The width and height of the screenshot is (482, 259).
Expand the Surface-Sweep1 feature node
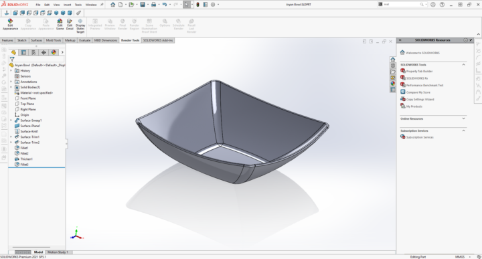pos(11,120)
